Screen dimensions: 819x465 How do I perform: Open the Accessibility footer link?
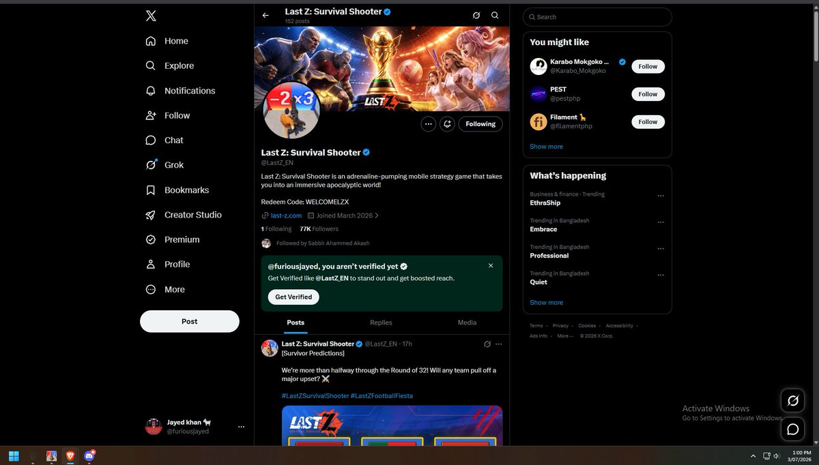pos(619,326)
